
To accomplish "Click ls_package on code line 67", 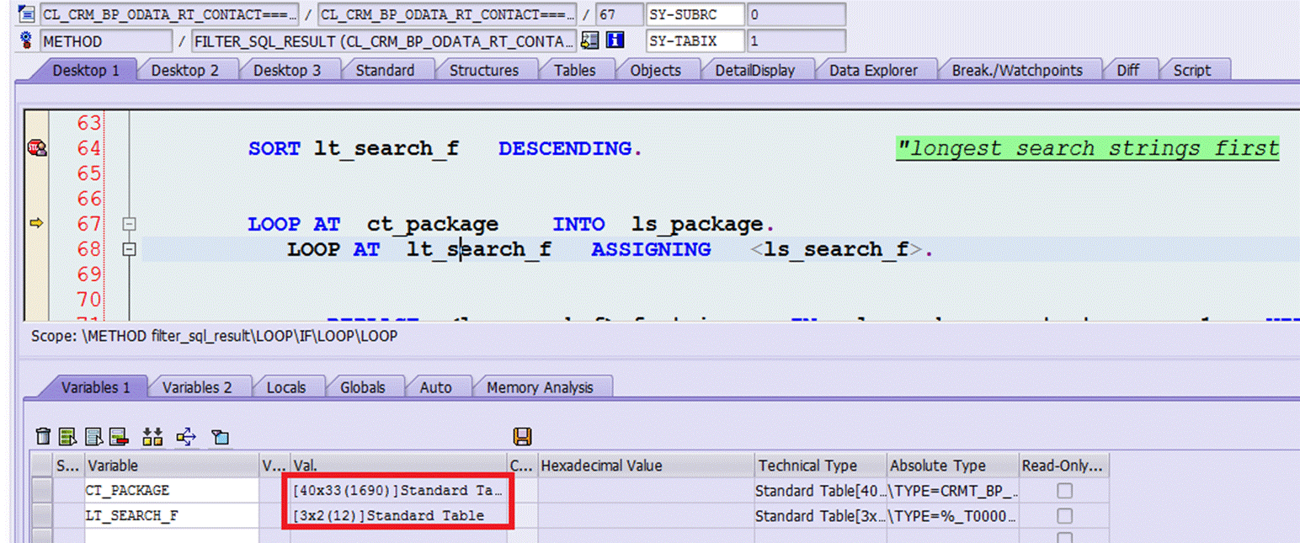I will coord(698,225).
